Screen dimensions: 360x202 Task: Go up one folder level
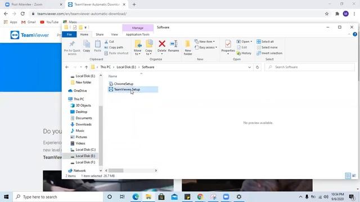[x=86, y=67]
